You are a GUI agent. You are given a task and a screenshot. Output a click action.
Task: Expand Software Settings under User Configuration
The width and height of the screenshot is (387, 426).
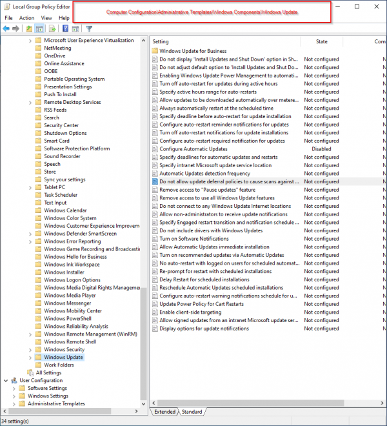(14, 388)
